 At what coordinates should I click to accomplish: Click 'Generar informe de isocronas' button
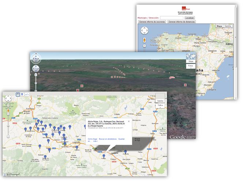tap(152, 22)
